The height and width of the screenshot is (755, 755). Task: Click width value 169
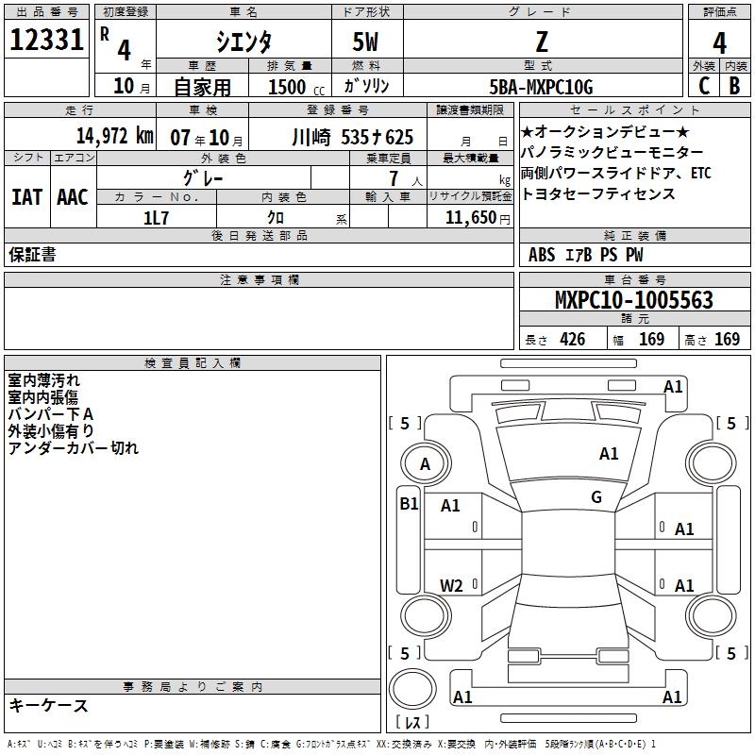[651, 339]
